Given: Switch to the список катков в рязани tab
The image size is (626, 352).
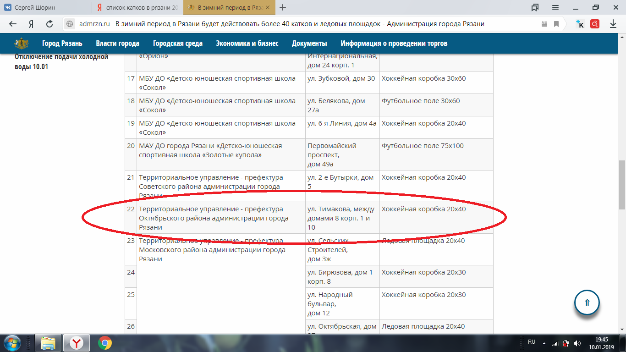Looking at the screenshot, I should tap(137, 7).
